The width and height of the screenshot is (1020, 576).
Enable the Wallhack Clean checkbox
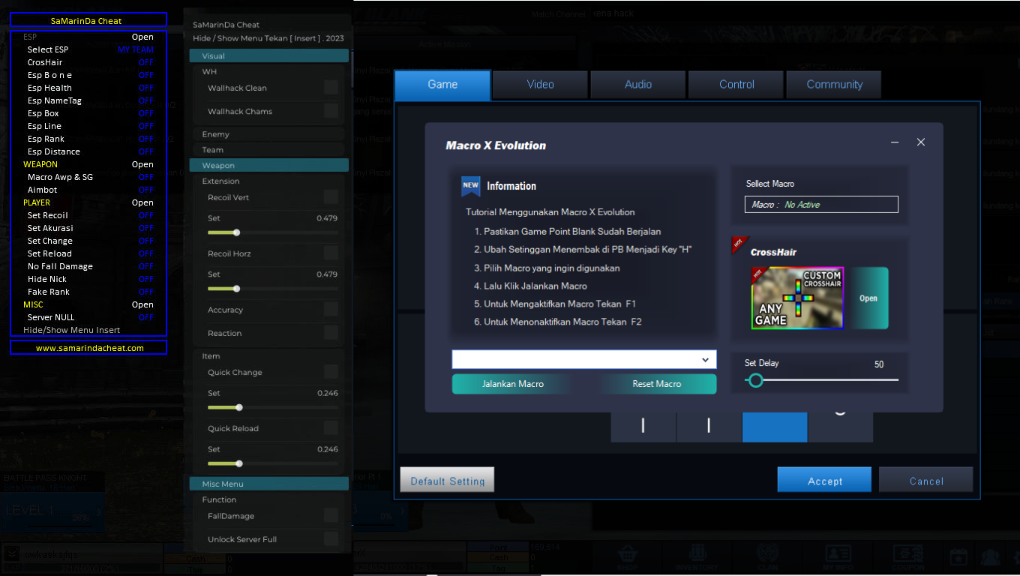coord(331,88)
